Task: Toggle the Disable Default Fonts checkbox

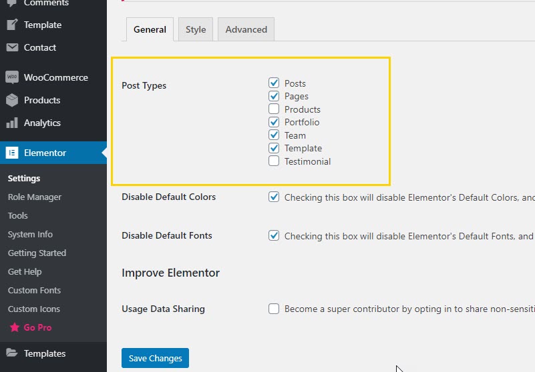Action: 274,235
